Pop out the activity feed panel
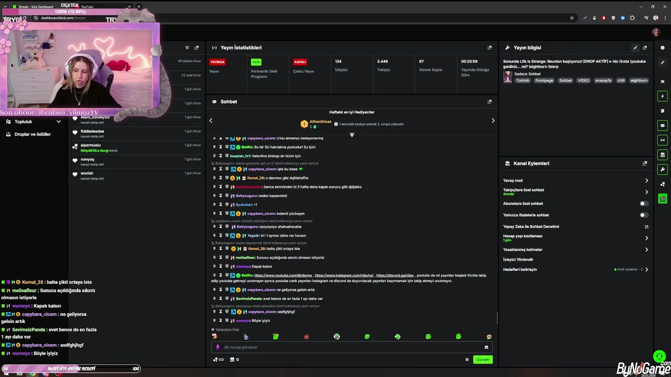The width and height of the screenshot is (671, 377). [197, 48]
